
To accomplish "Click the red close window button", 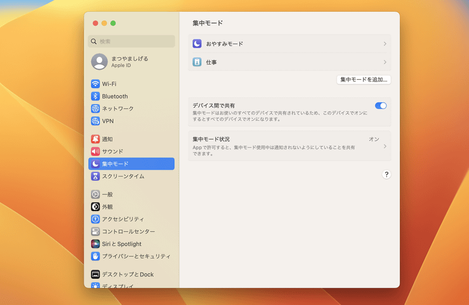I will [95, 23].
